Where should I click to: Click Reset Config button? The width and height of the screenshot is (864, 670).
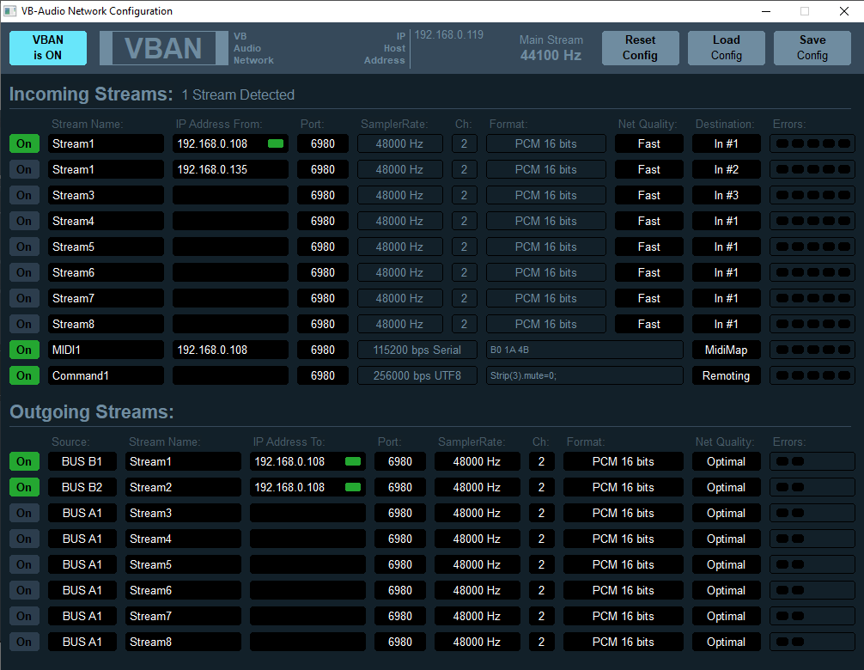(x=641, y=48)
